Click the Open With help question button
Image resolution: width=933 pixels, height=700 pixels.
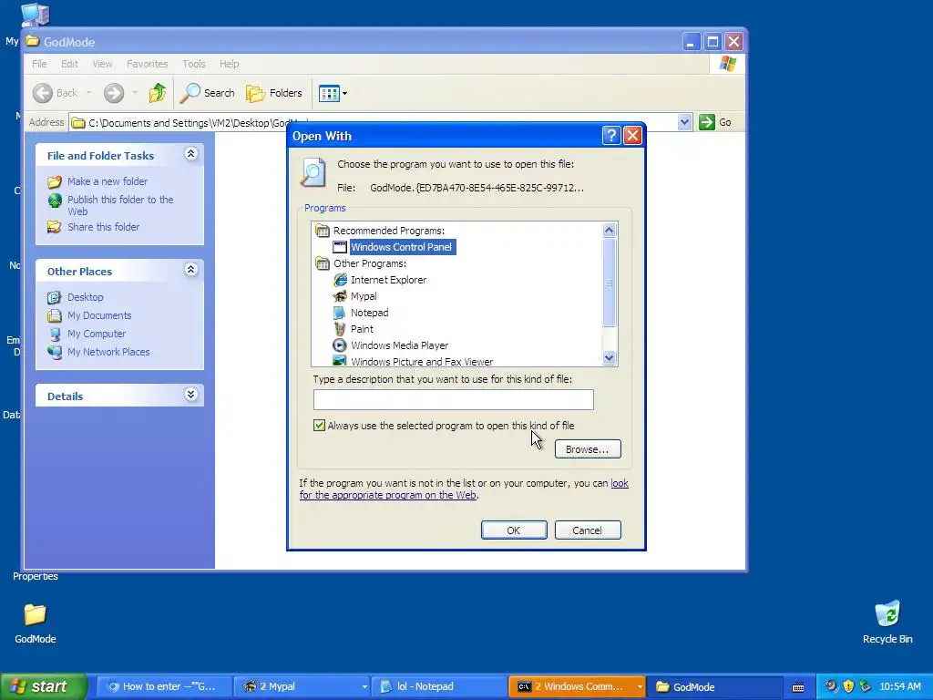[x=611, y=136]
